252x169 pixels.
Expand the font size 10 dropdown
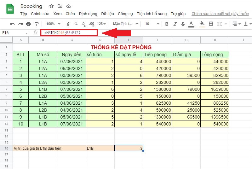pos(152,24)
